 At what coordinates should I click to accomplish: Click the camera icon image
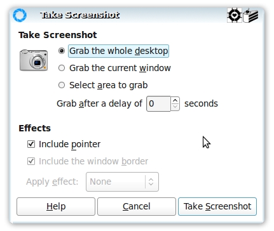click(34, 60)
